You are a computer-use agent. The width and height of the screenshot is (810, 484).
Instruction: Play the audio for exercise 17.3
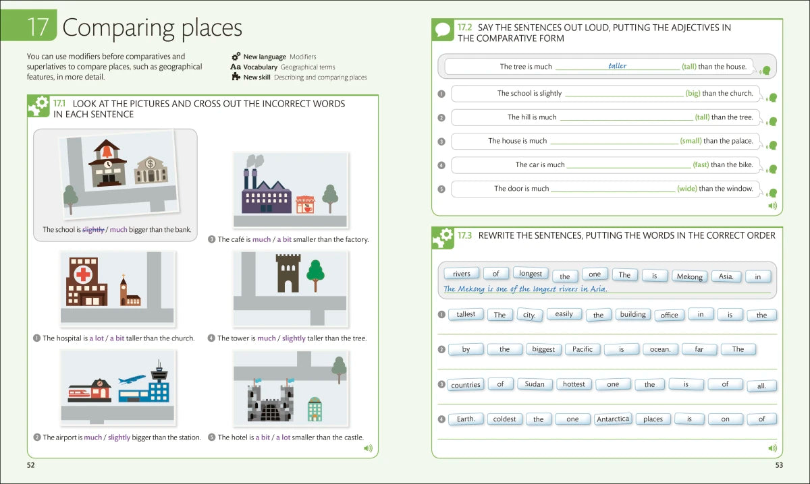(x=772, y=448)
